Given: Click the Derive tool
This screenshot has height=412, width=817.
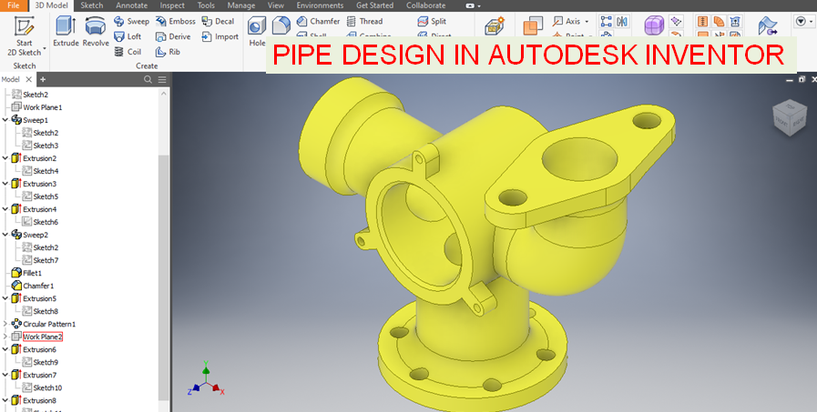Looking at the screenshot, I should tap(173, 36).
